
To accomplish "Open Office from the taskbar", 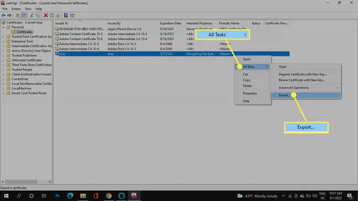I will pos(96,195).
